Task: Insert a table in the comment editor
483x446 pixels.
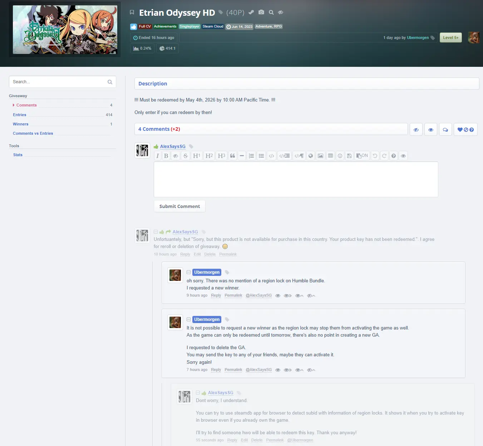Action: tap(331, 156)
